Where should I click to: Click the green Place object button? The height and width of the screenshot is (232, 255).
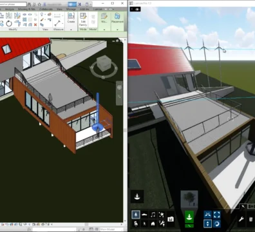(189, 217)
